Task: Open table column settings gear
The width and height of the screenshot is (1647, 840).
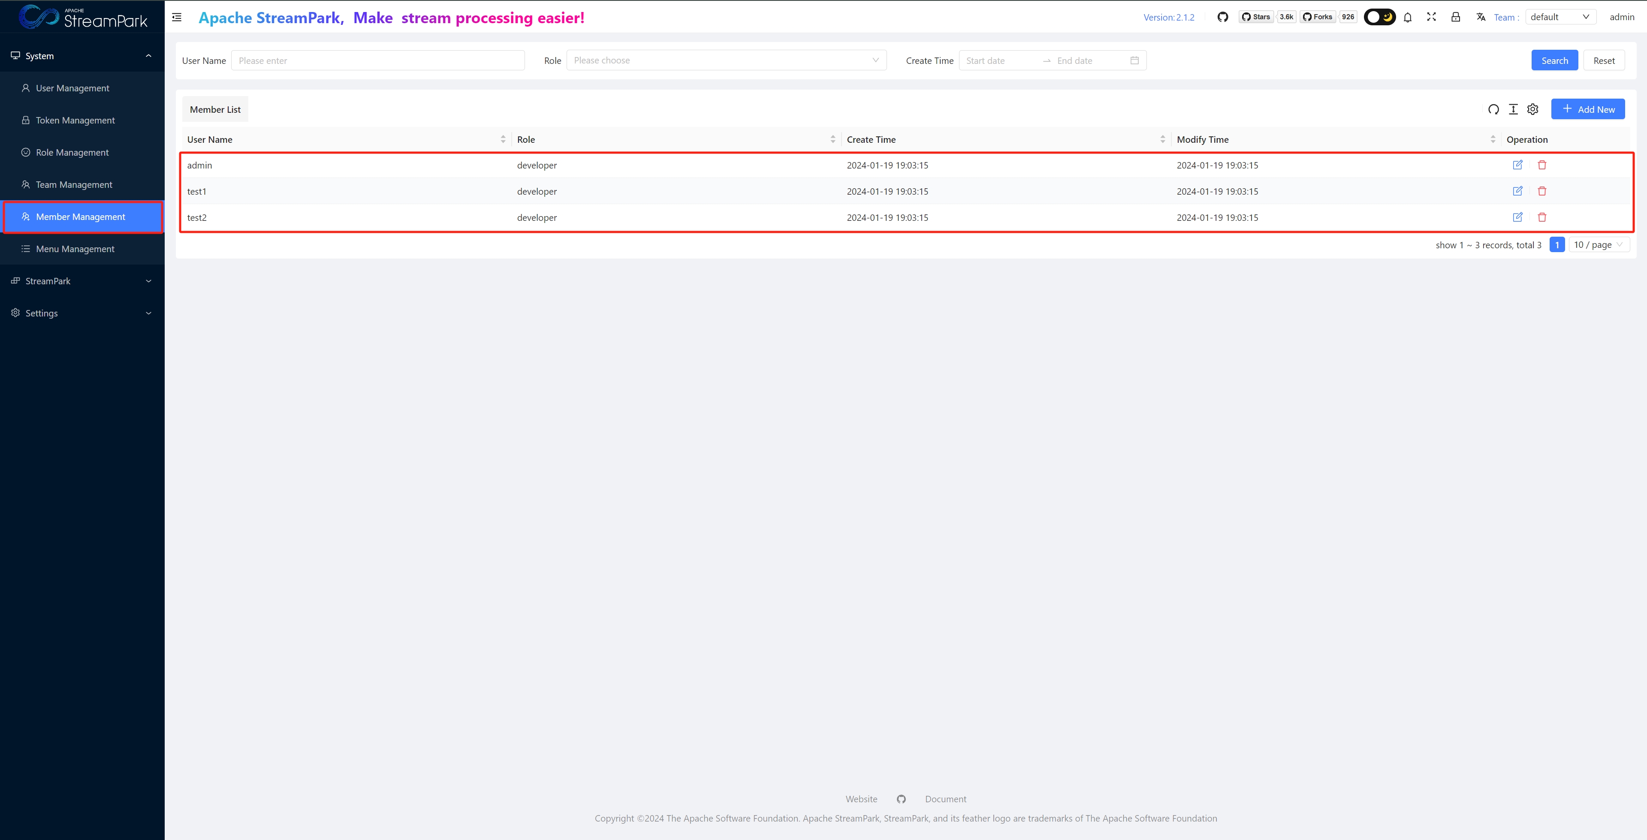Action: point(1532,109)
